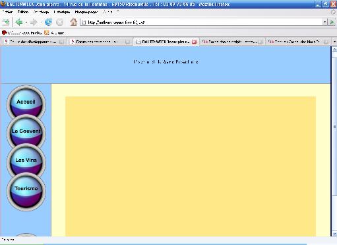The image size is (337, 245).
Task: Click the Les Vins round button
Action: coord(26,160)
